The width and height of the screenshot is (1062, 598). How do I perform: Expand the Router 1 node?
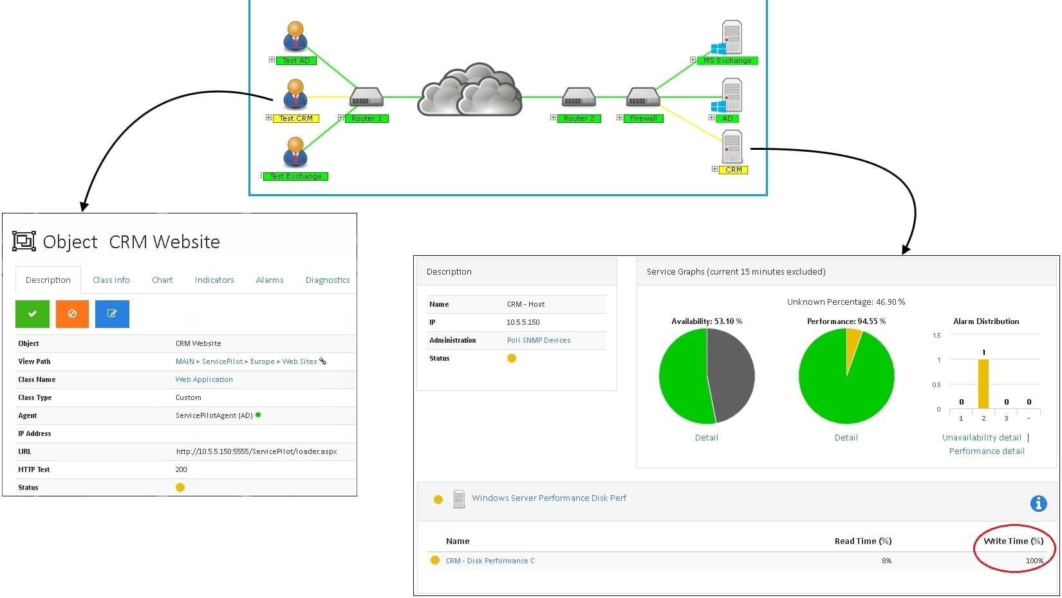340,118
